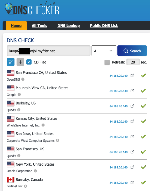This screenshot has width=150, height=191.
Task: Click info icon next to Fortinet Inc
Action: [x=25, y=186]
